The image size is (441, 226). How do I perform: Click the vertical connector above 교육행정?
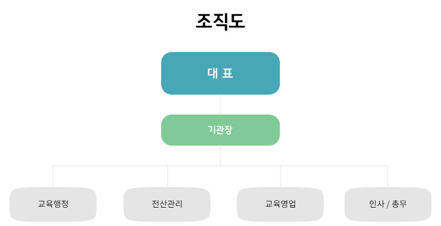[x=53, y=177]
